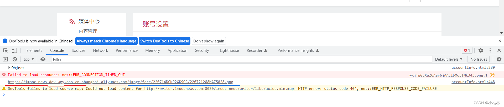Toggle the live expression eye icon
The image size is (504, 107).
43,59
